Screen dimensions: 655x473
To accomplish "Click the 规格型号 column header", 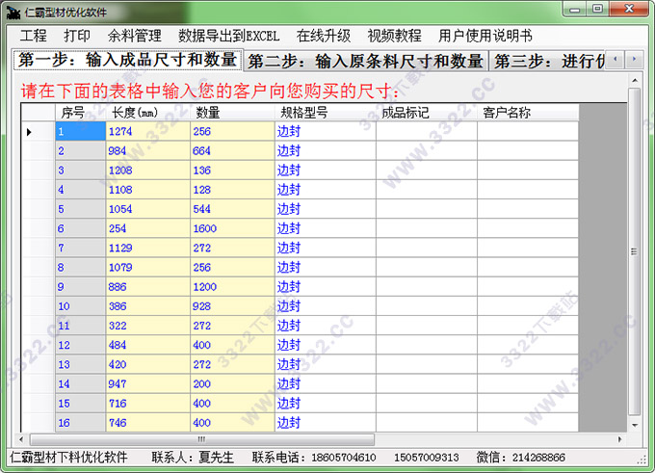I will (325, 113).
